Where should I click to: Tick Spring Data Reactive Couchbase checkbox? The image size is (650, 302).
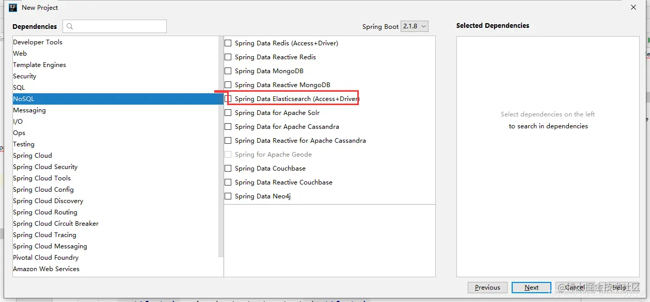(228, 182)
